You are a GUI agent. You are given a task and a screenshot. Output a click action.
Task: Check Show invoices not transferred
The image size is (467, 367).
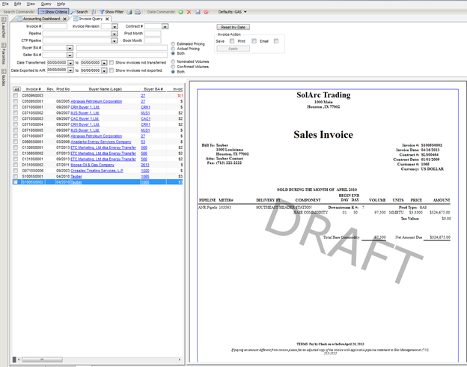112,63
